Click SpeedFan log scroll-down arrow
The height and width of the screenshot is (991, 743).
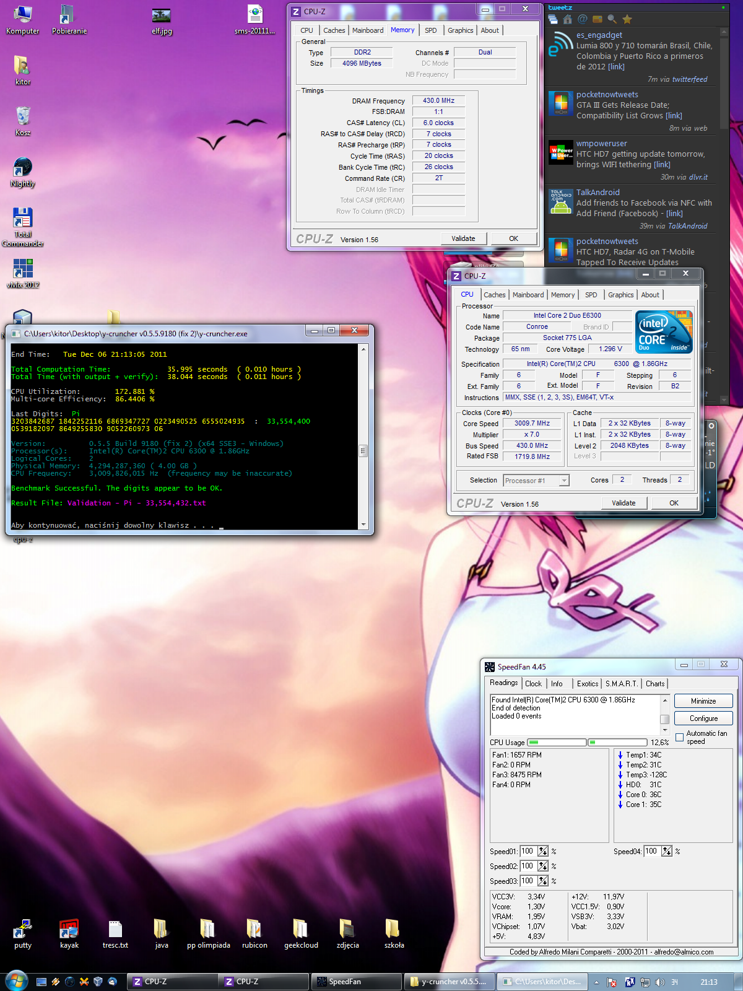point(665,731)
